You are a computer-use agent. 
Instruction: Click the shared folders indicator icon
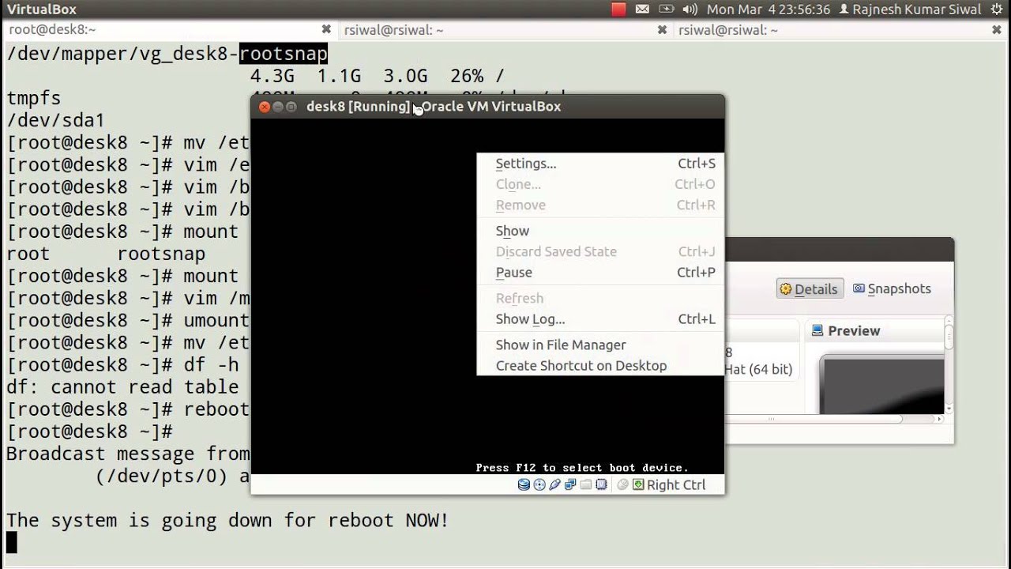586,484
